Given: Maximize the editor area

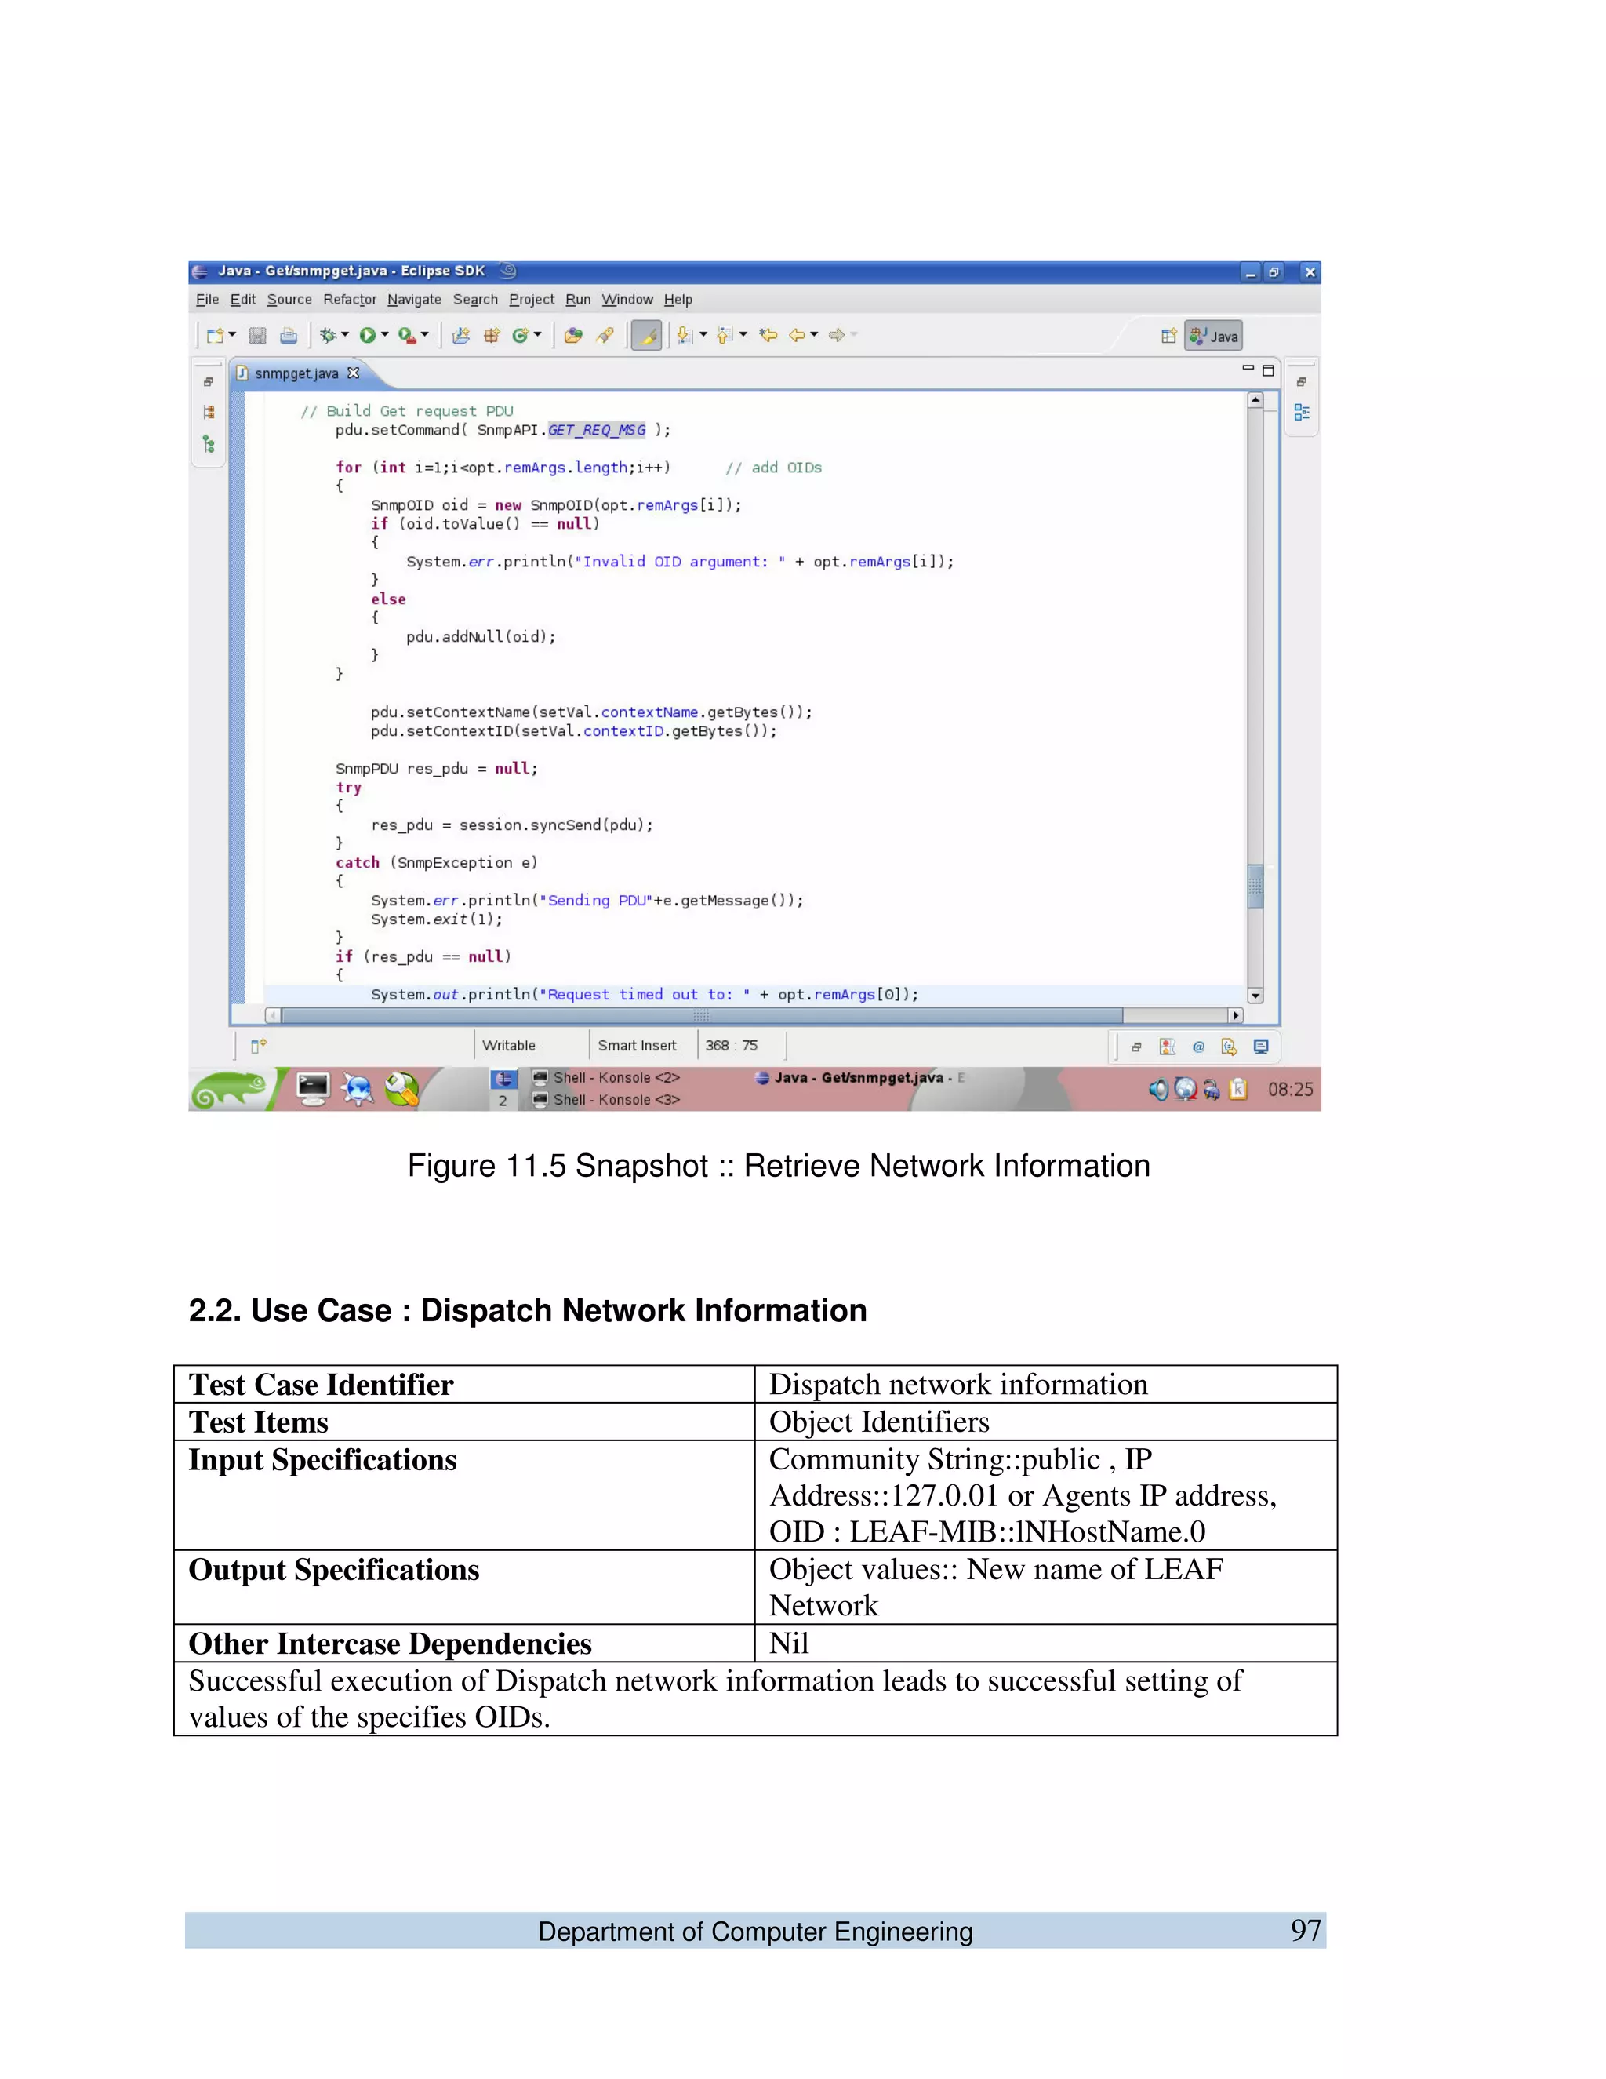Looking at the screenshot, I should pos(1268,370).
